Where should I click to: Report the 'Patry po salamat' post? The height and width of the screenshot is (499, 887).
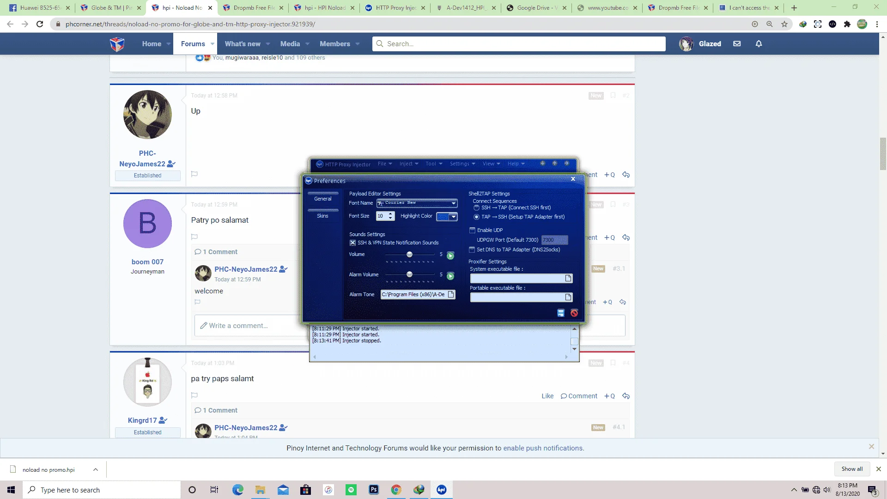point(194,237)
